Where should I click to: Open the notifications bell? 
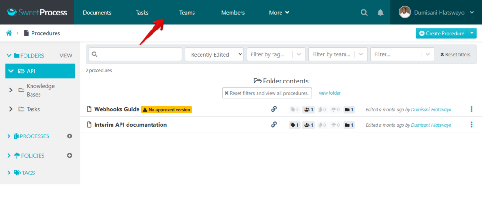coord(380,13)
